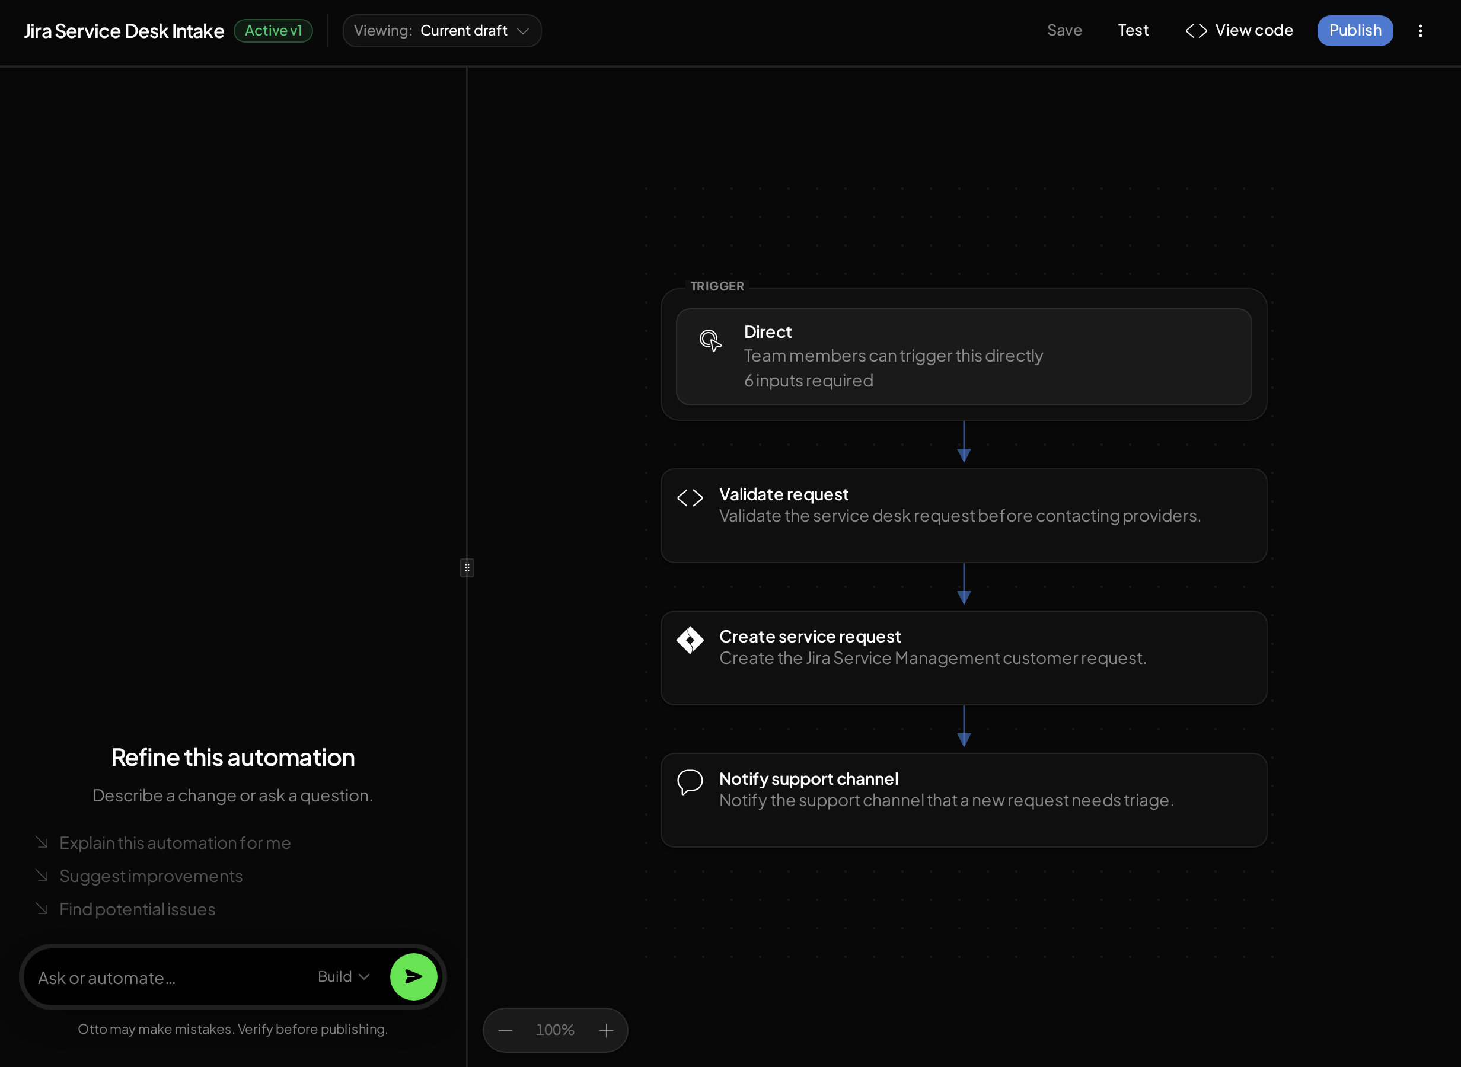Open View code
Viewport: 1461px width, 1067px height.
1239,30
